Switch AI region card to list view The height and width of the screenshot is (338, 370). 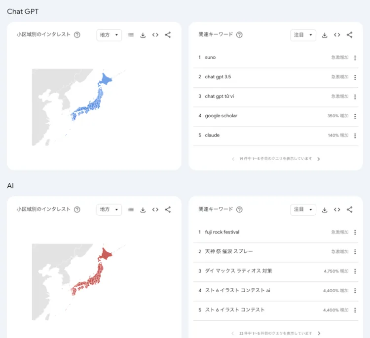click(x=131, y=209)
